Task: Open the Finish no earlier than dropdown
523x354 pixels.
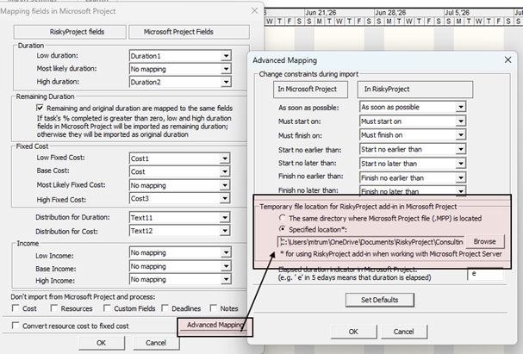Action: 413,177
